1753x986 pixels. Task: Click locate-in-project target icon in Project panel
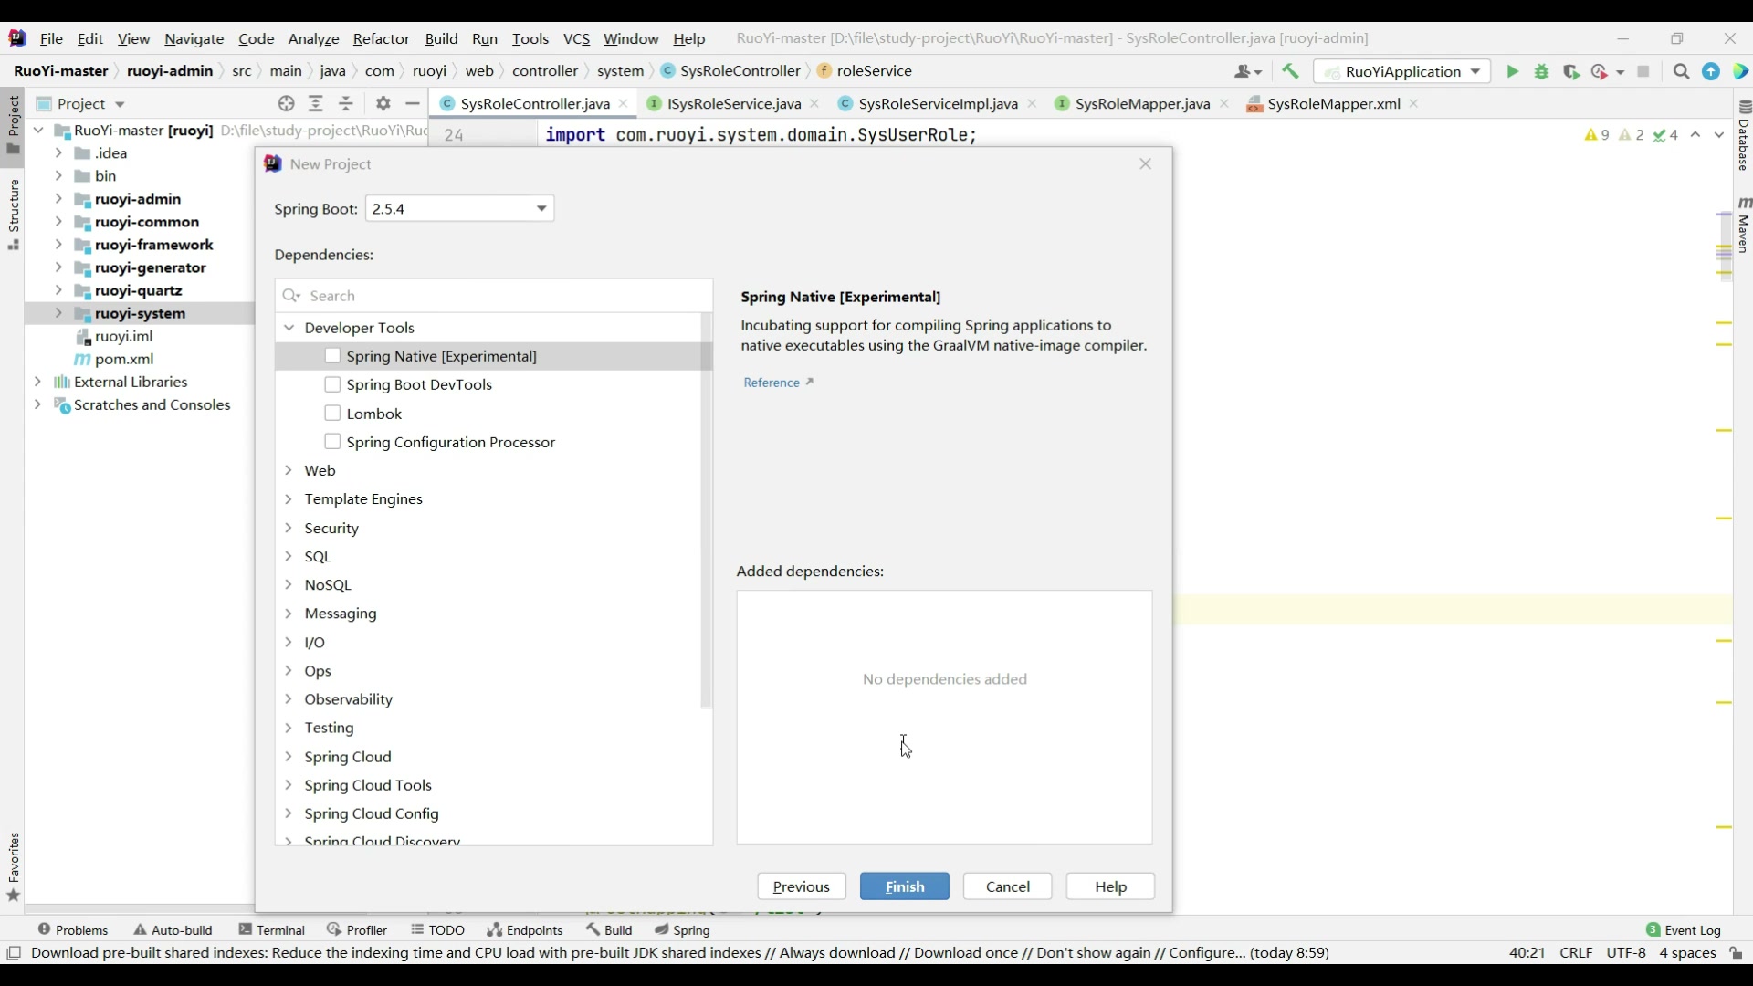pyautogui.click(x=286, y=103)
